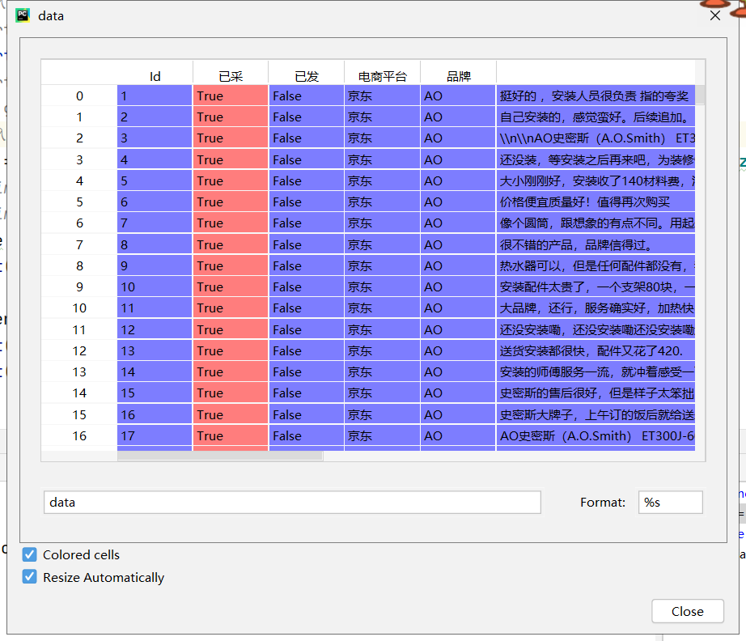Click the comment cell starting 史密斯大牌子

coord(596,414)
